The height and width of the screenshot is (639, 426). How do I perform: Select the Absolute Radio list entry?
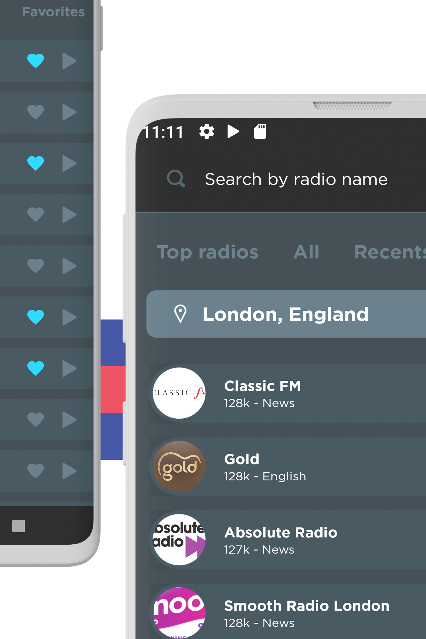(x=287, y=540)
